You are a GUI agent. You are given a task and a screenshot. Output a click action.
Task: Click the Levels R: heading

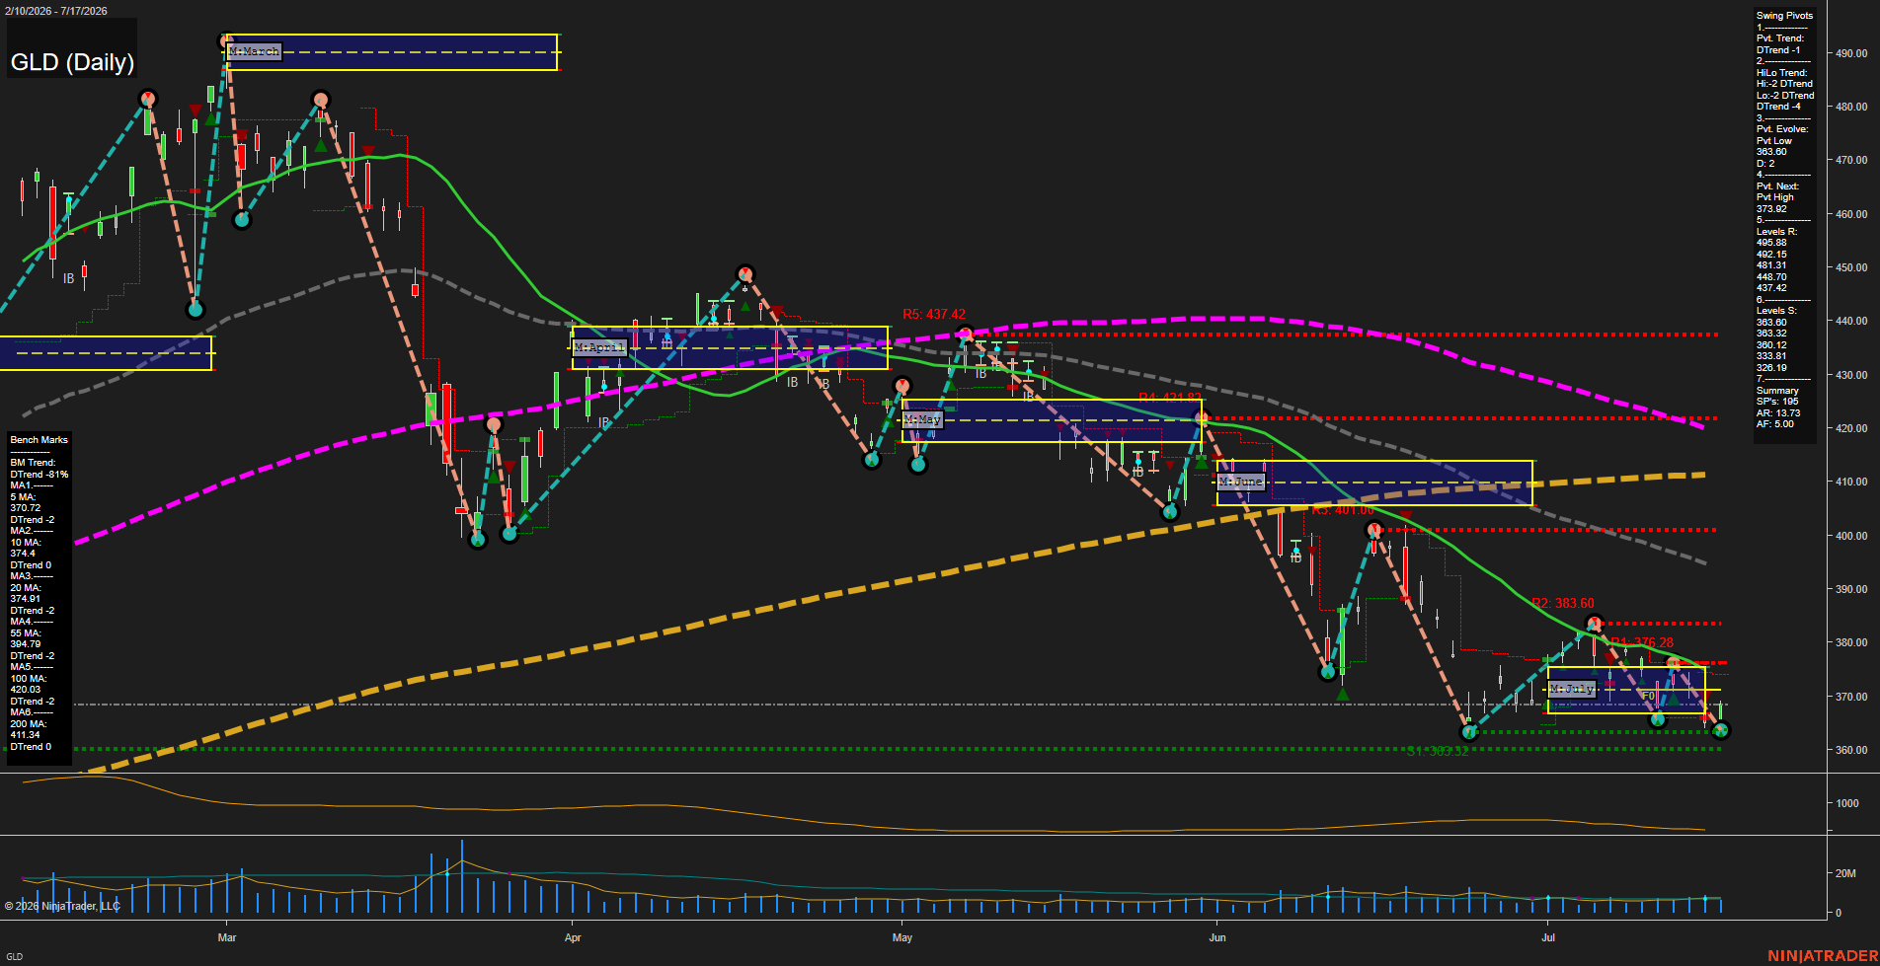pyautogui.click(x=1776, y=232)
